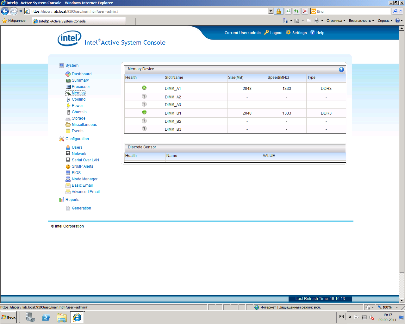Click the Processor icon in sidebar

click(x=68, y=87)
